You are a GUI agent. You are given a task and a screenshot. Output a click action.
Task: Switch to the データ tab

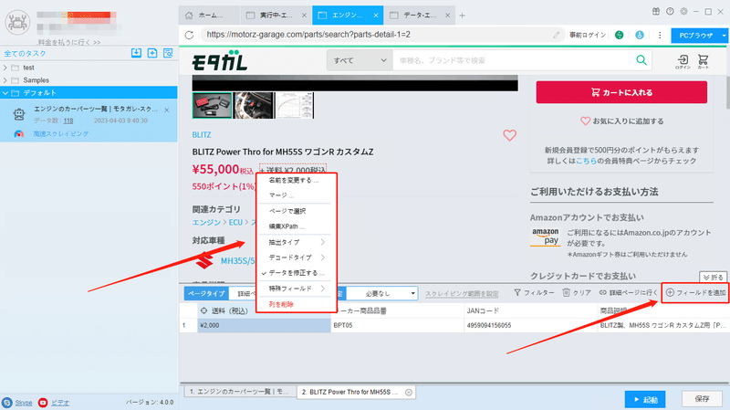tap(419, 16)
